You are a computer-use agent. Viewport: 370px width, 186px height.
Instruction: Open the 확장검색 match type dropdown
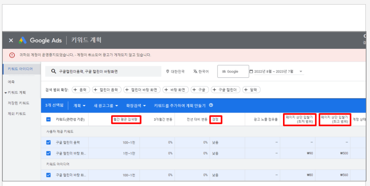pyautogui.click(x=136, y=106)
